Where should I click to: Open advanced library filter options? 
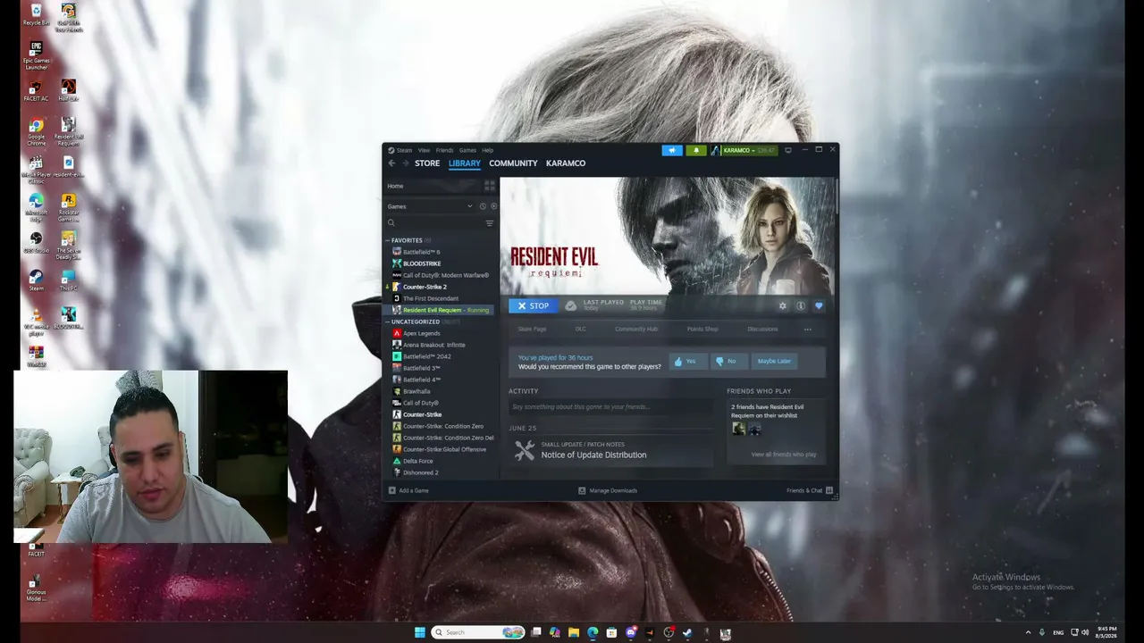(x=489, y=223)
